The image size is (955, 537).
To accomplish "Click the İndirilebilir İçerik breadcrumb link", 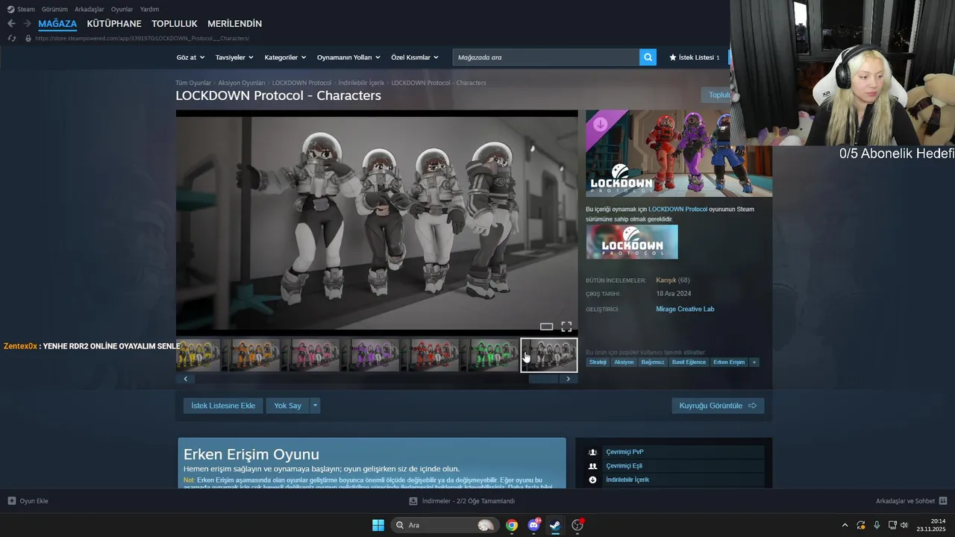I will coord(361,83).
